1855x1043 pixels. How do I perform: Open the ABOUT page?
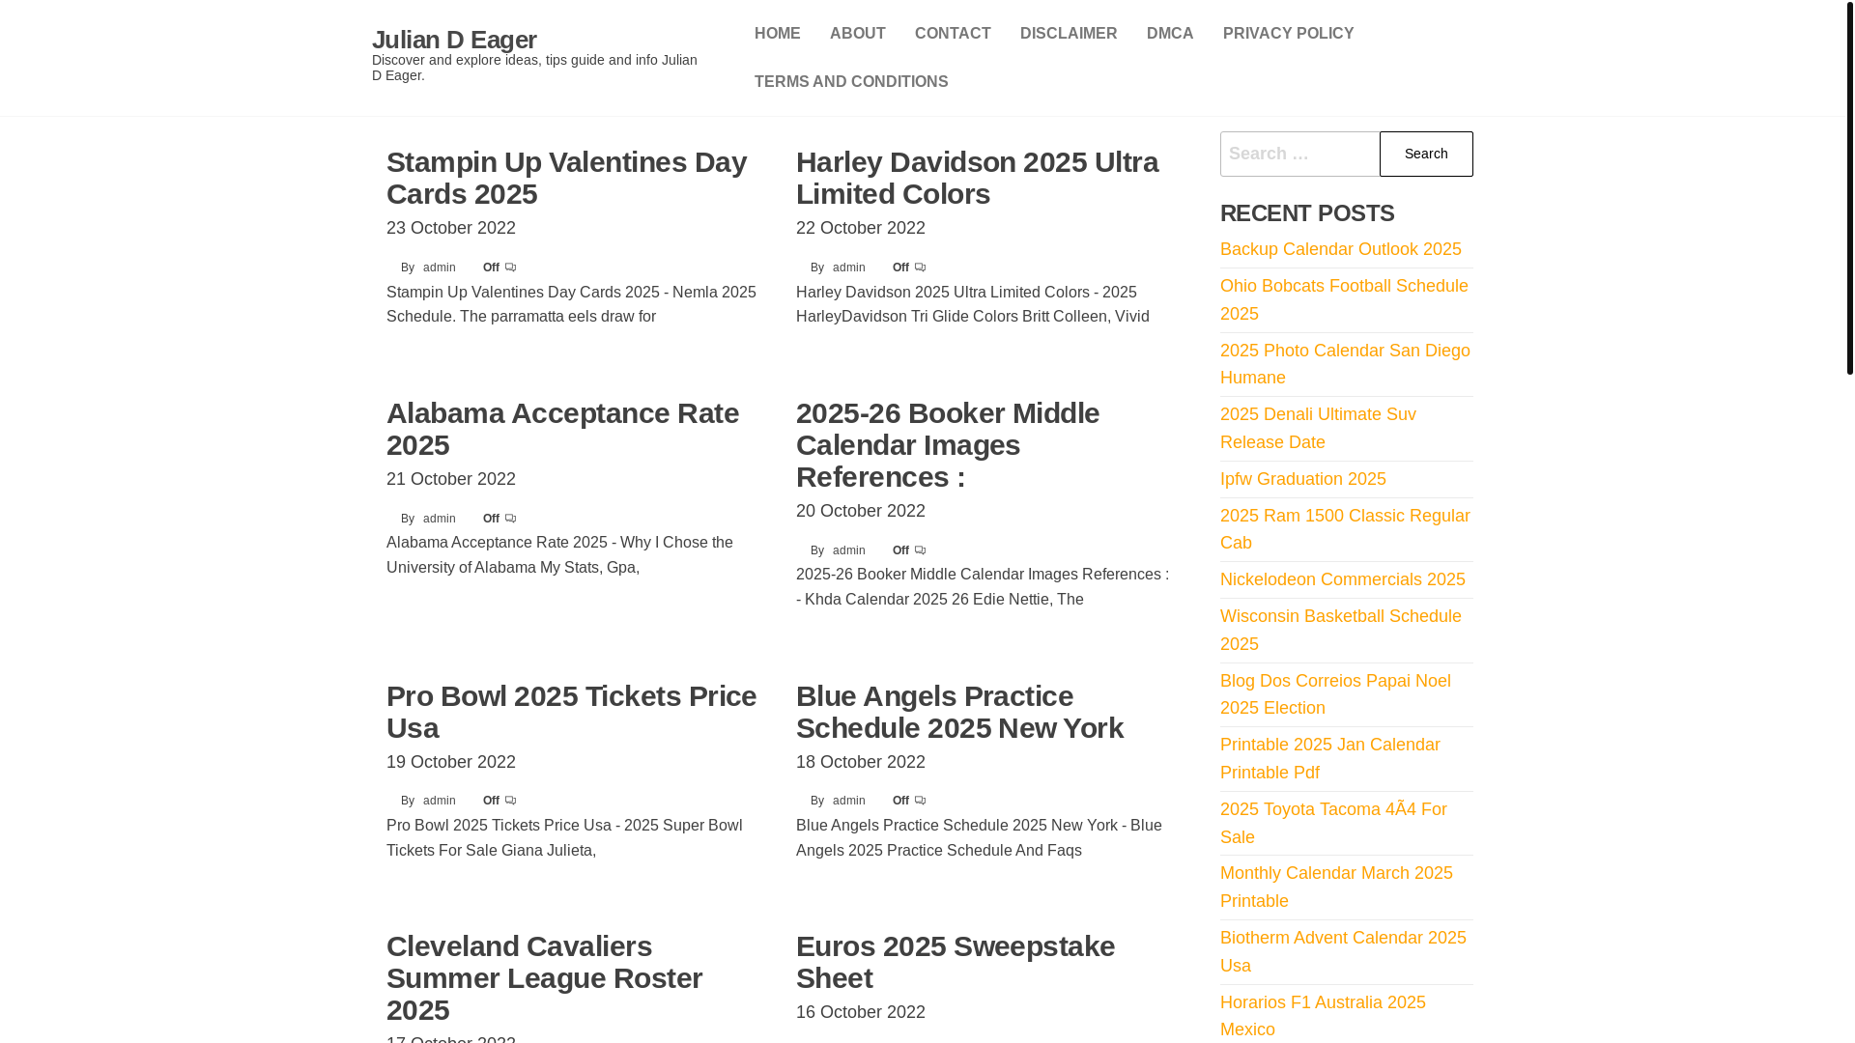(x=857, y=34)
